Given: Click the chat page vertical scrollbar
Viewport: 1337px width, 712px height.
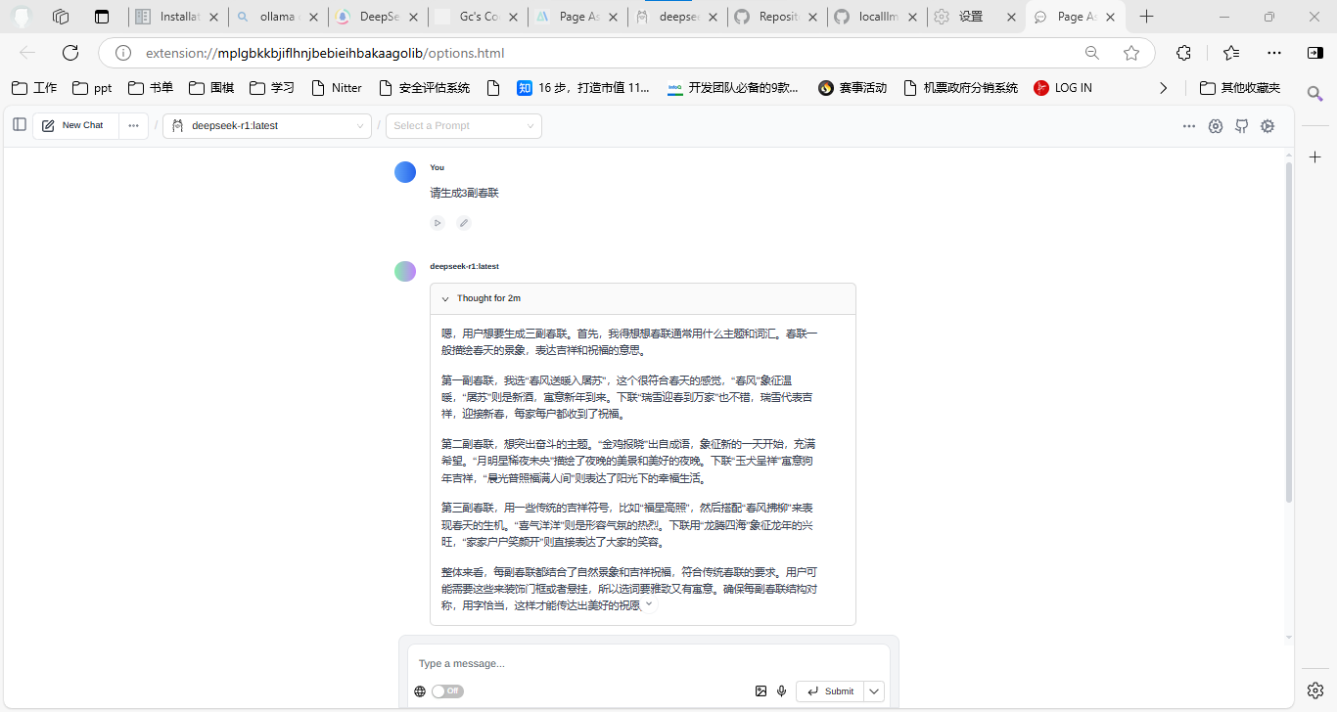Looking at the screenshot, I should 1288,333.
